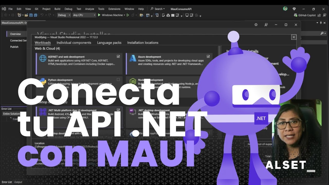Select the Workloads tab
This screenshot has height=185, width=329.
click(43, 43)
